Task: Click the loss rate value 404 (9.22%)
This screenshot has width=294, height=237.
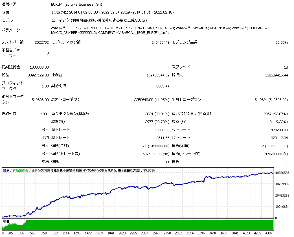Action: (278, 122)
